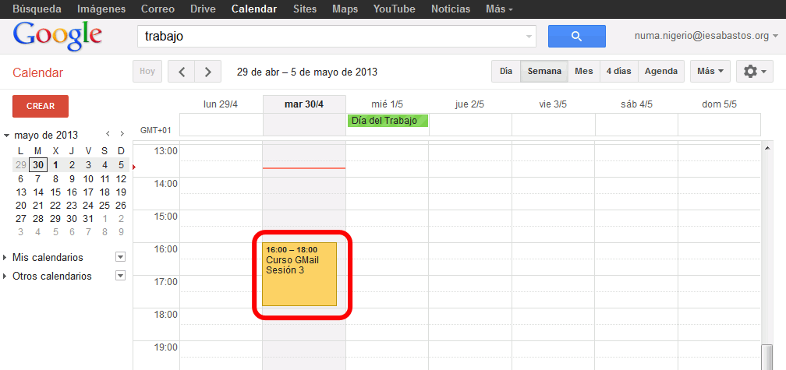Screen dimensions: 786x370
Task: Open the Más view options dropdown
Action: (710, 71)
